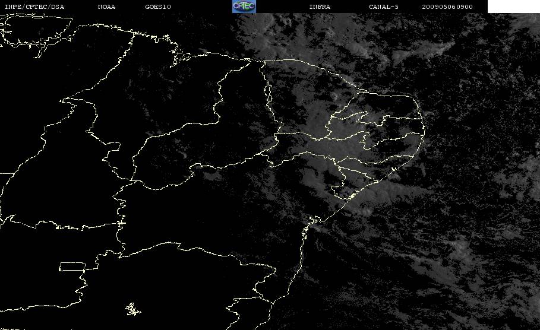Click the white box at header's right end
Image resolution: width=540 pixels, height=330 pixels.
coord(514,7)
